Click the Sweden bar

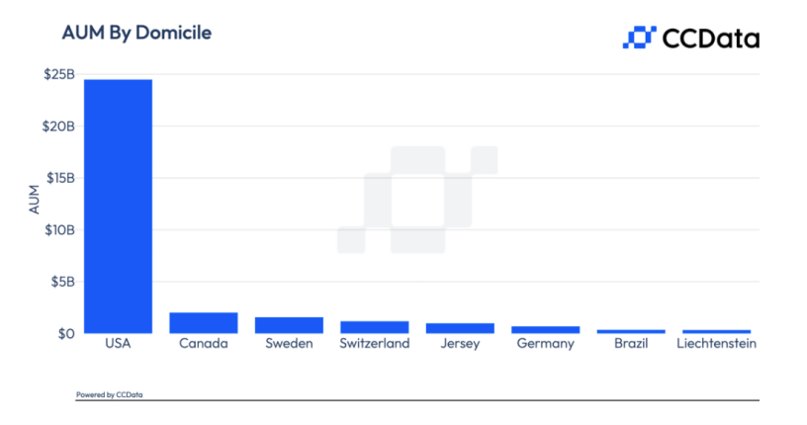289,325
